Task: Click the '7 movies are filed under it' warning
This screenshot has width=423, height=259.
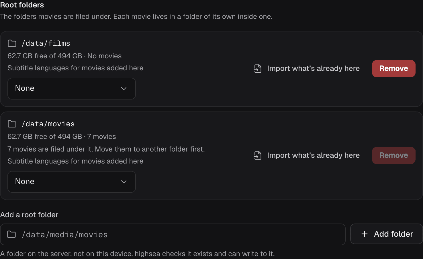Action: tap(106, 149)
